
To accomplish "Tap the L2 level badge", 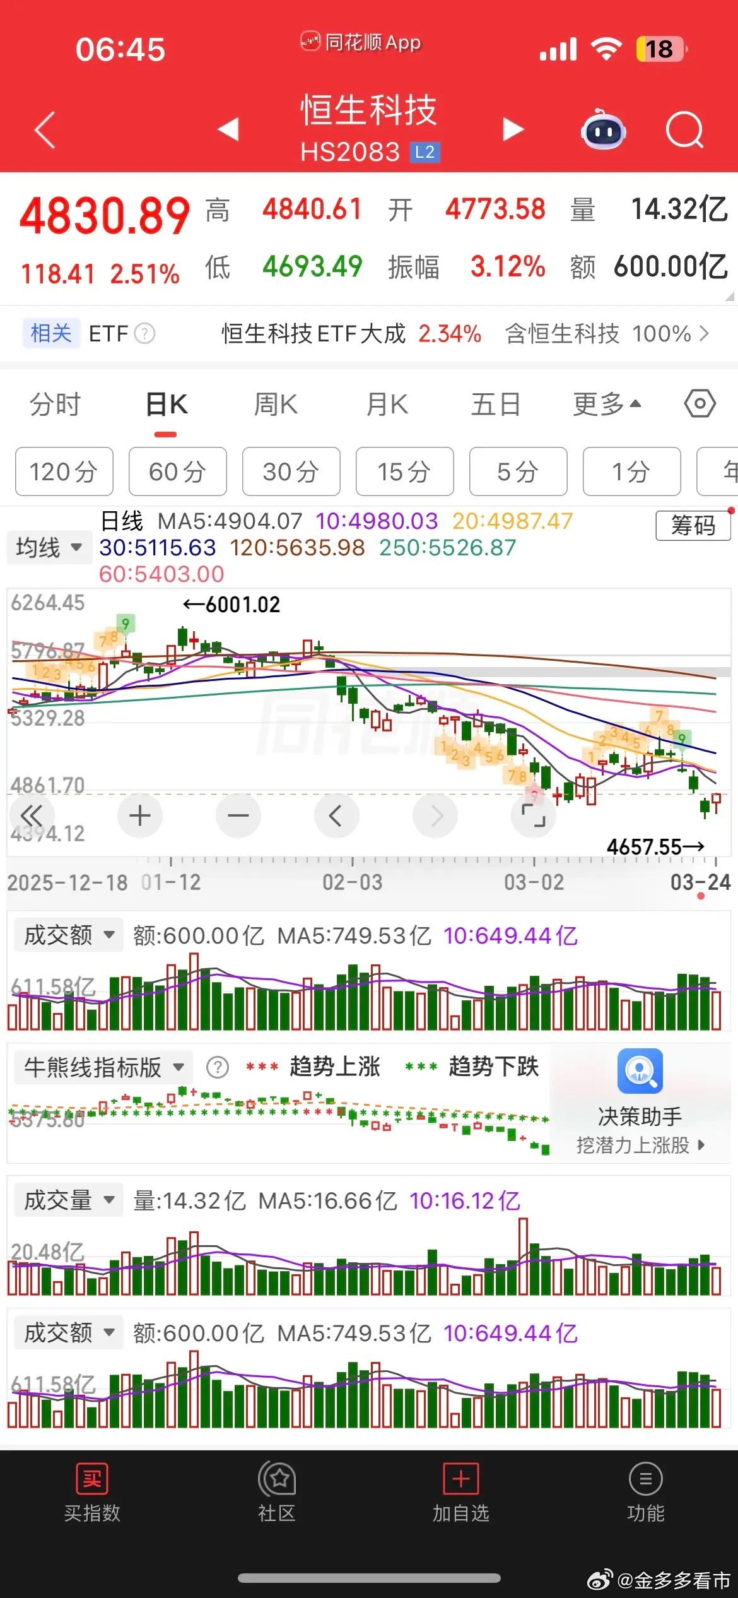I will [425, 152].
